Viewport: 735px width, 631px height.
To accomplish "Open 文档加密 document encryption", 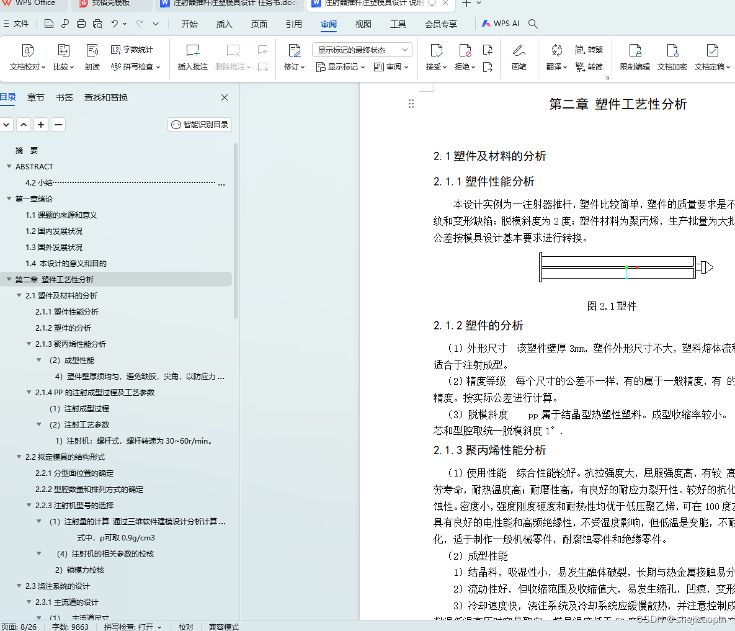I will coord(672,56).
